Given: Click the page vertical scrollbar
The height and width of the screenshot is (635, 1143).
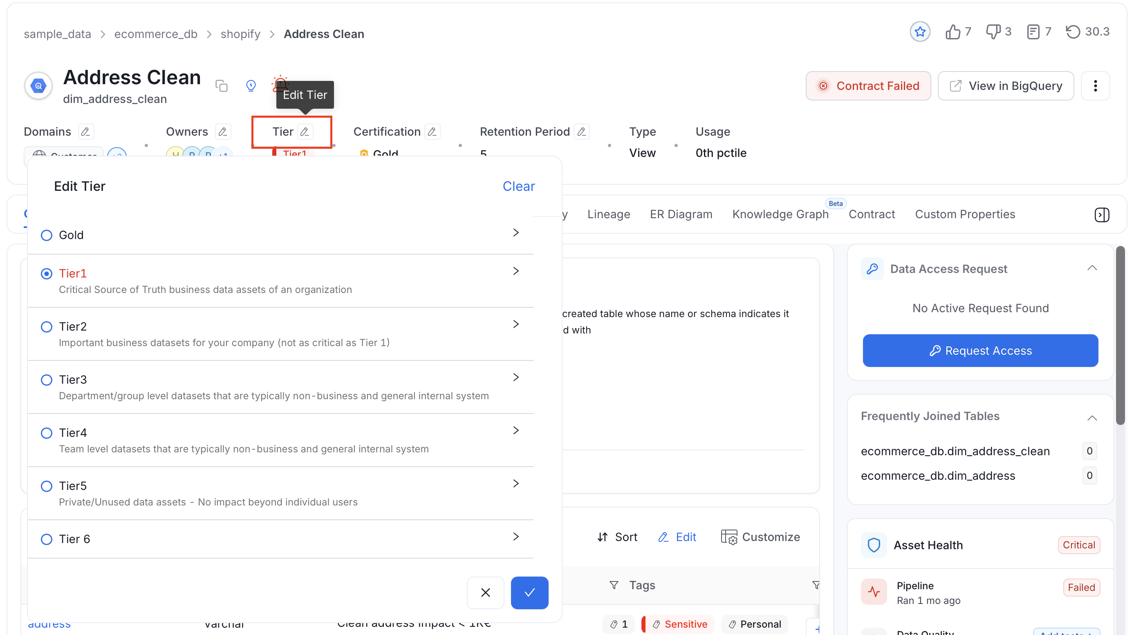Looking at the screenshot, I should coord(1120,335).
